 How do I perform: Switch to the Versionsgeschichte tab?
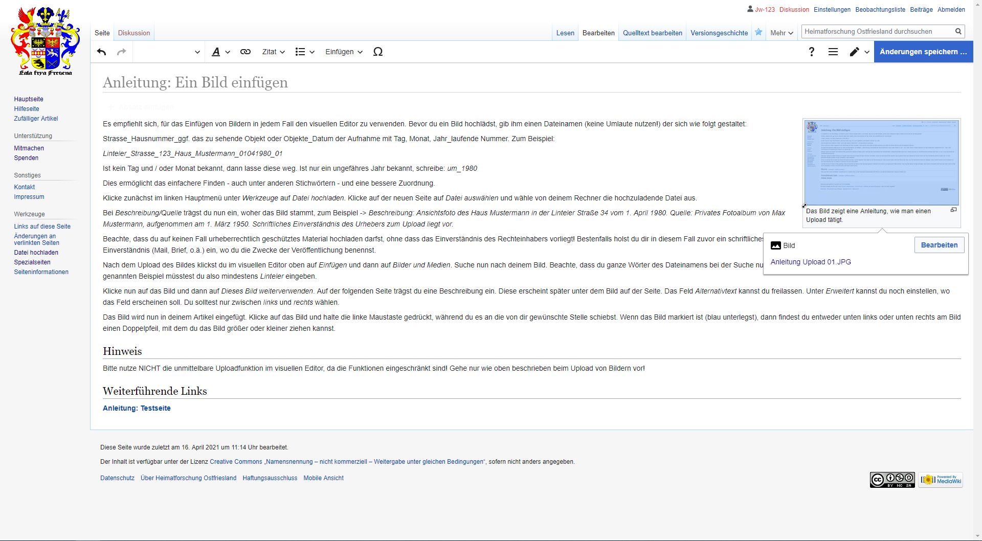(719, 33)
